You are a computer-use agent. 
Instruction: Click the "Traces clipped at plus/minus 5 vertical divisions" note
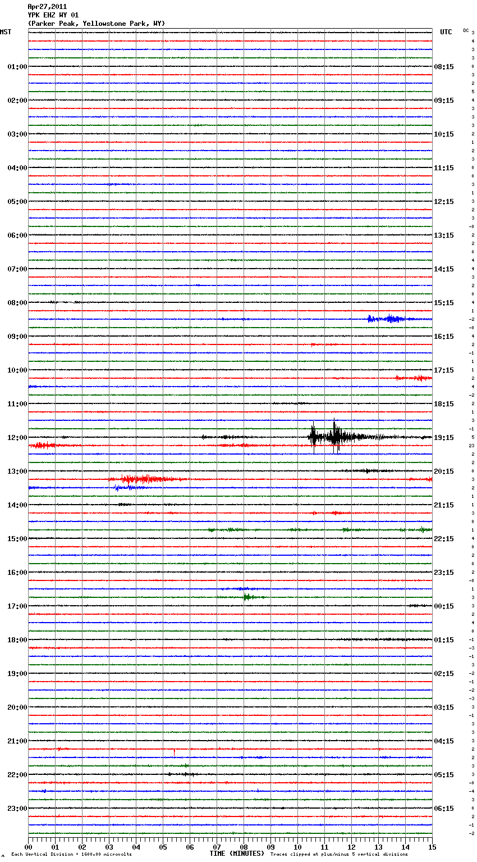pyautogui.click(x=339, y=855)
